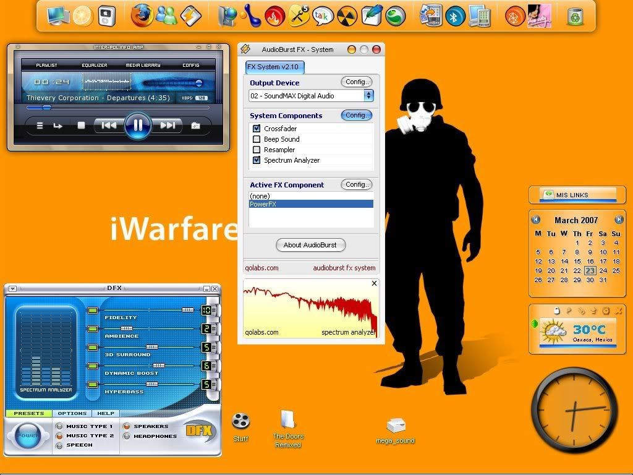The width and height of the screenshot is (633, 475).
Task: Go to previous month in calendar widget
Action: (536, 220)
